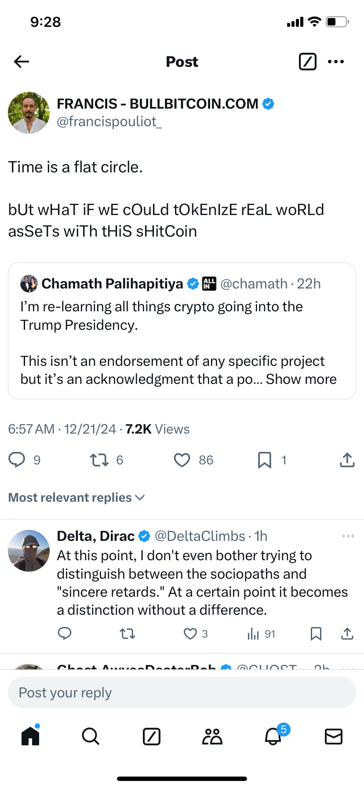Open Grok from the header slash icon
364x788 pixels.
click(307, 62)
